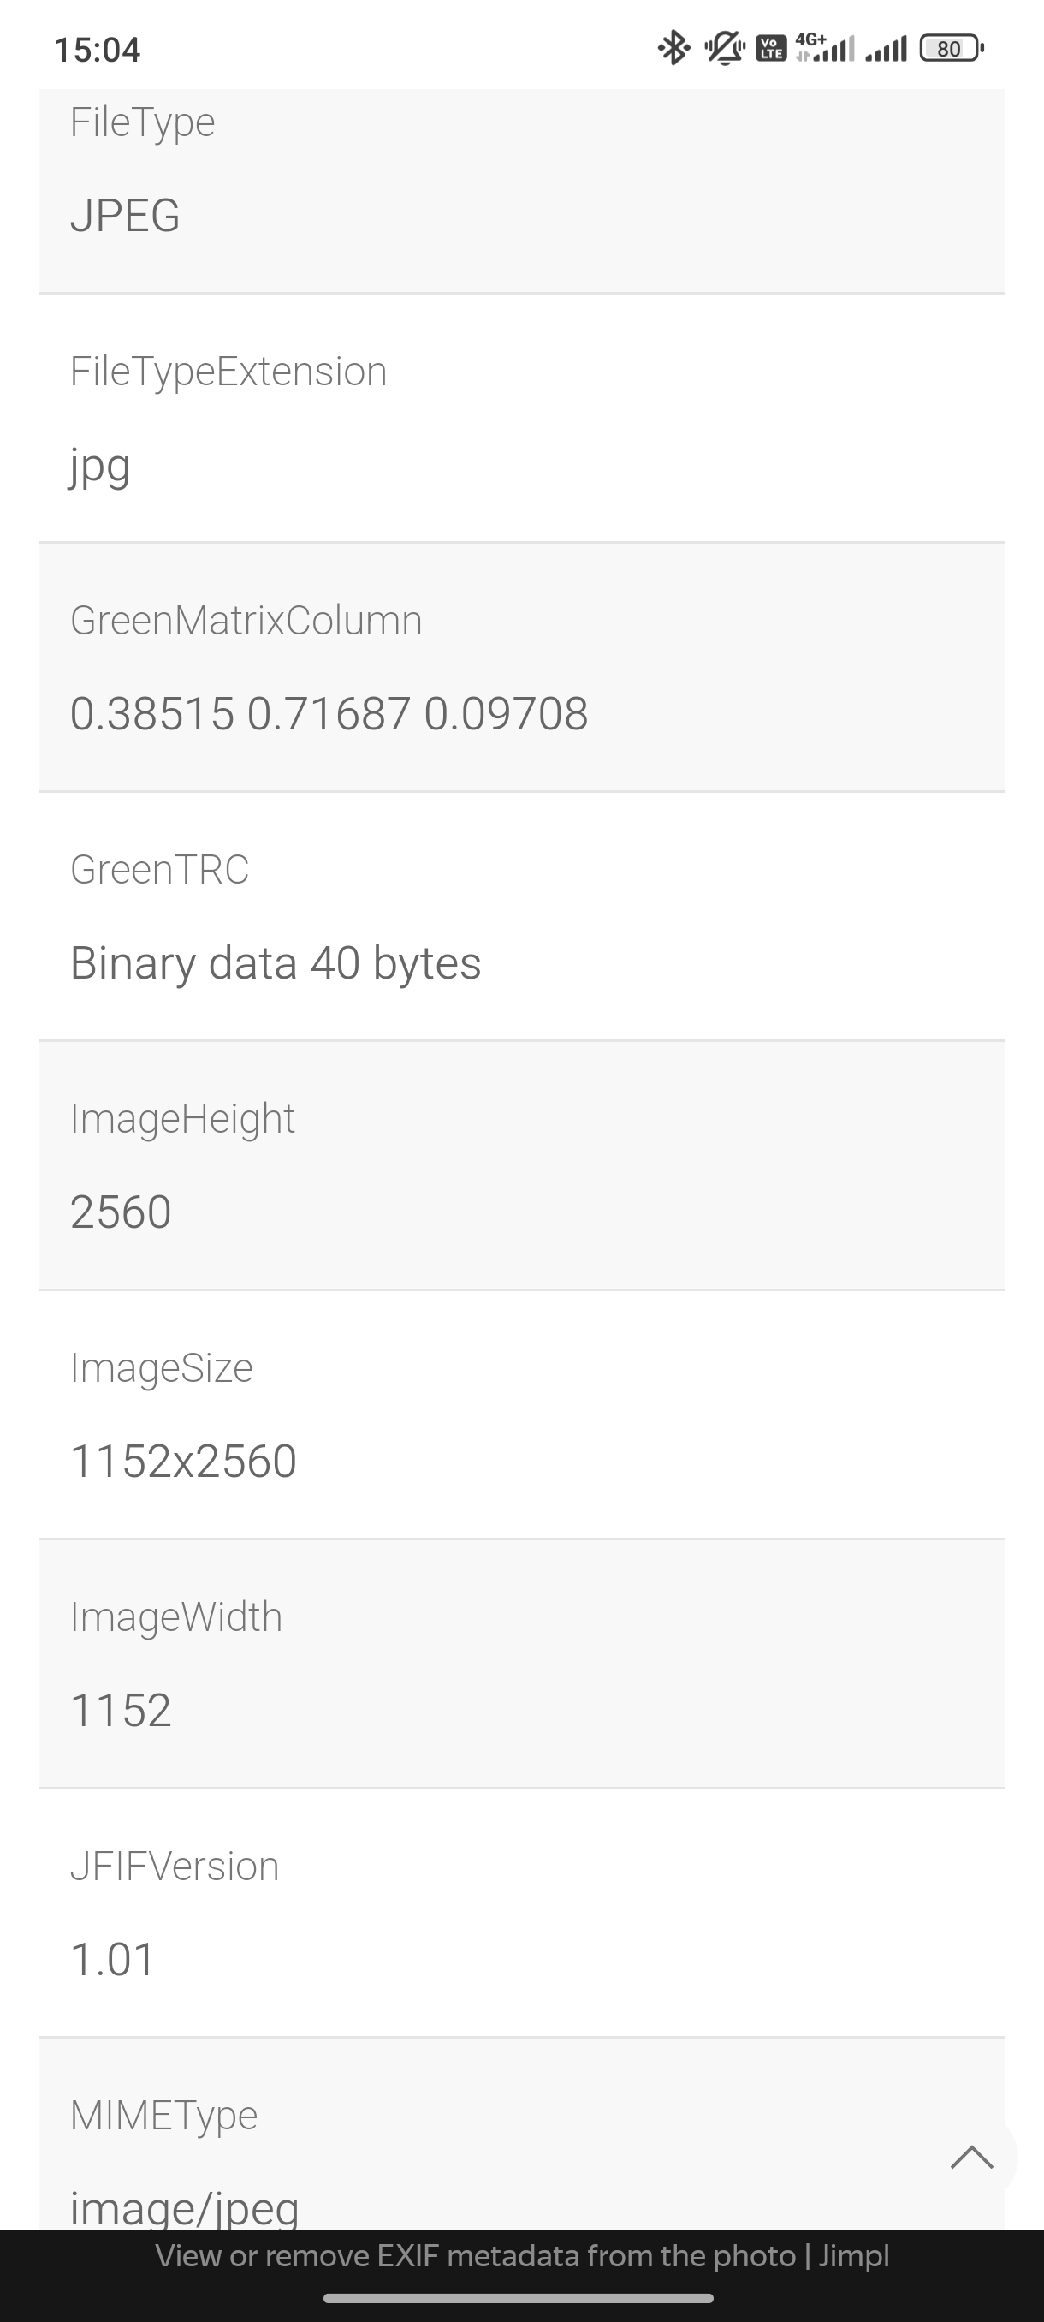
Task: Tap the FileTypeExtension jpg value
Action: [x=100, y=465]
